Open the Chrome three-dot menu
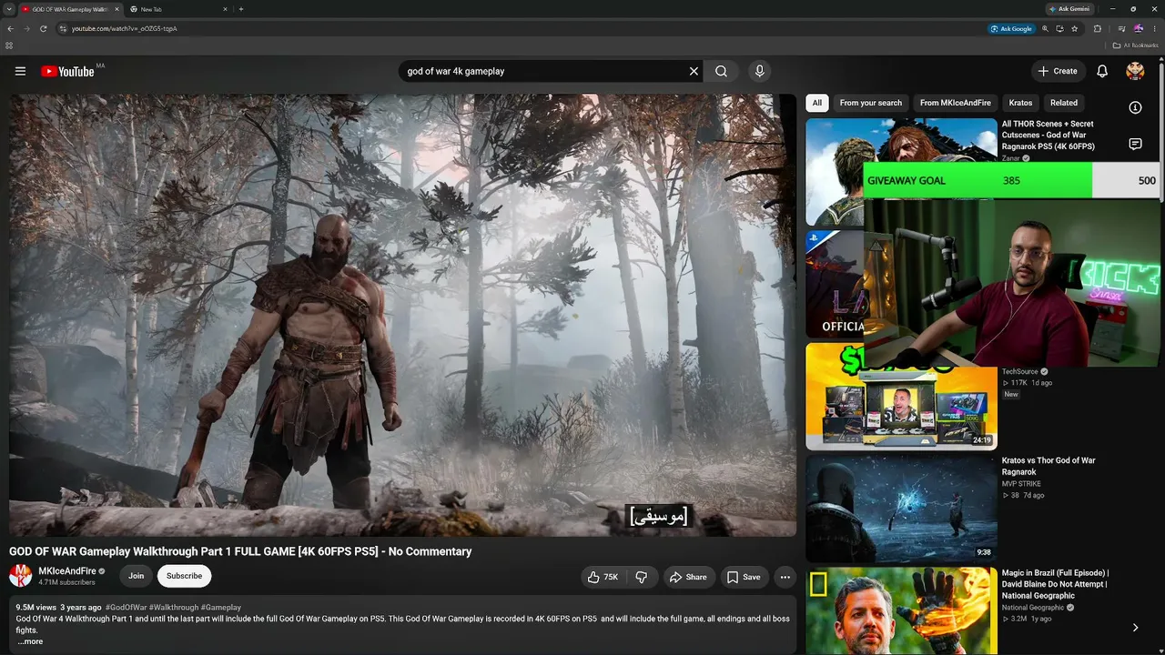The image size is (1165, 655). pos(1154,28)
